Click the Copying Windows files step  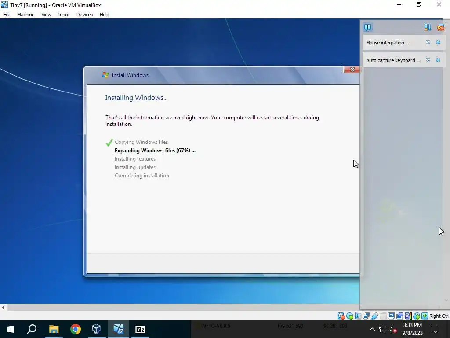click(x=141, y=142)
